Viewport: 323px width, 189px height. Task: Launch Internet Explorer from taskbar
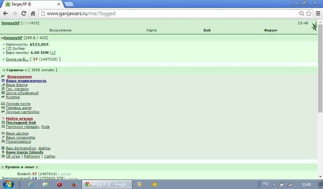click(x=31, y=184)
